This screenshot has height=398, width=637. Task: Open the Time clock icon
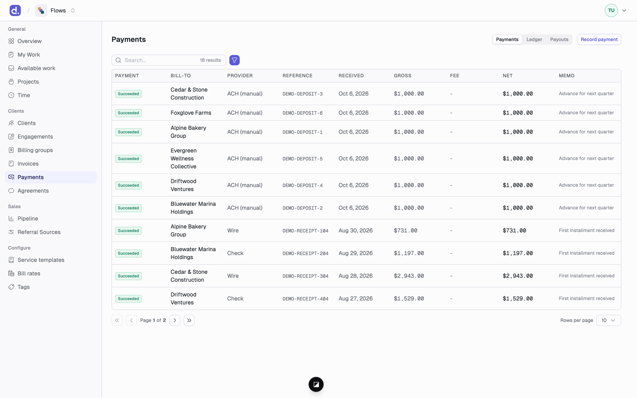point(11,95)
